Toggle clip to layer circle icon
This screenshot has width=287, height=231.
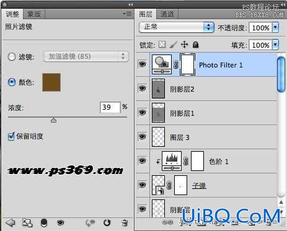point(44,223)
